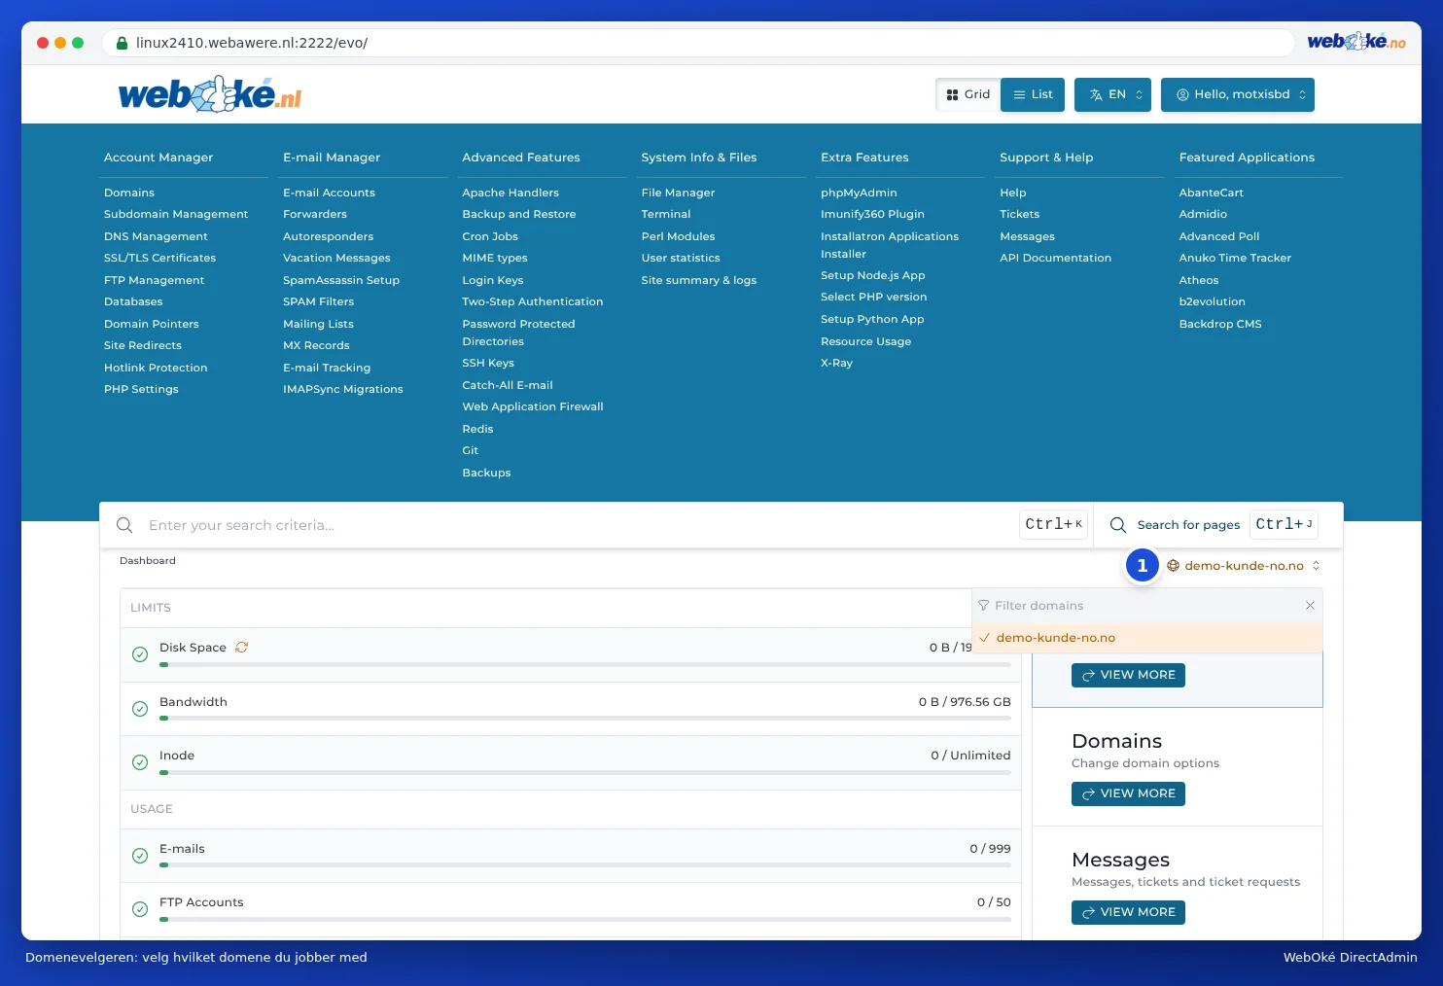Open the Hello, motxisbd user menu

tap(1238, 94)
